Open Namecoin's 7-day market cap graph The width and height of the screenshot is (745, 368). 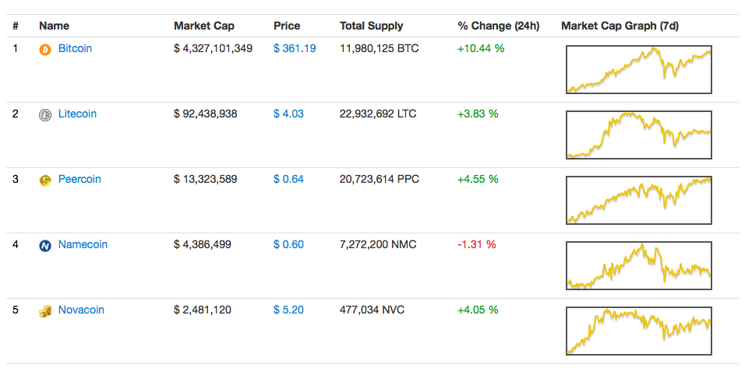click(x=639, y=266)
